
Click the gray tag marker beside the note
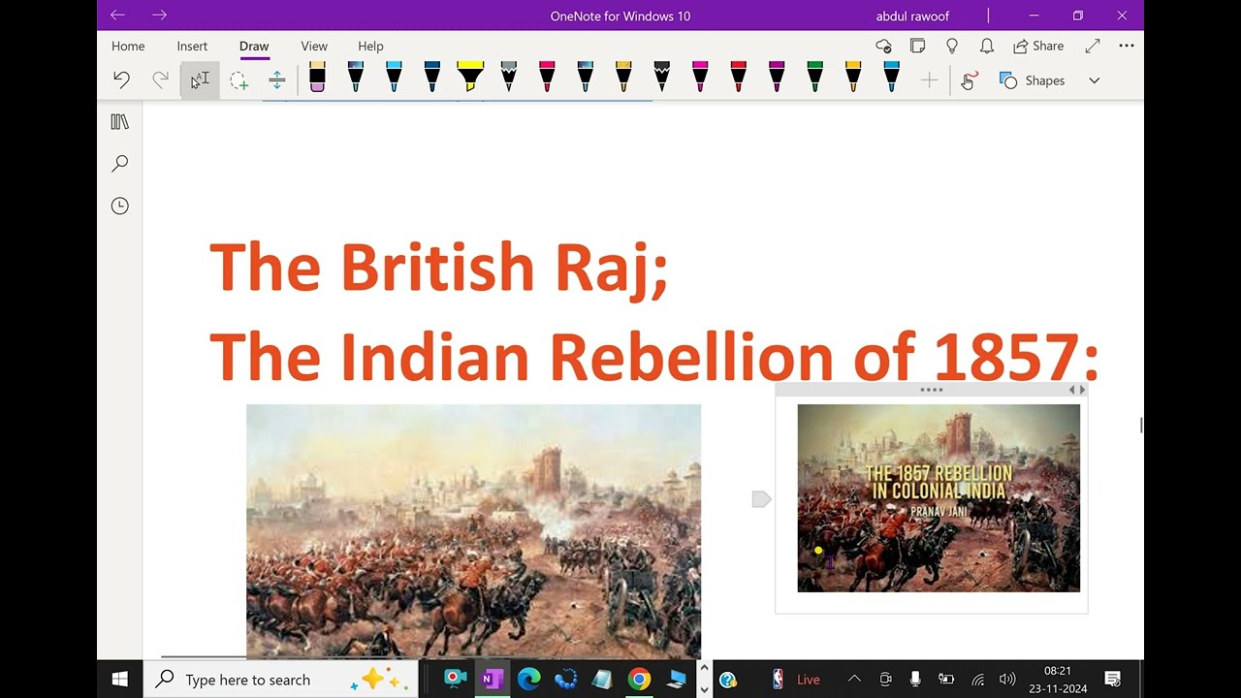(x=761, y=499)
